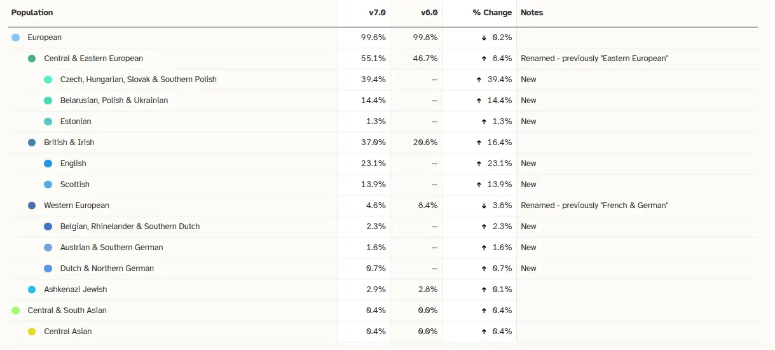Click down arrow beside 3.8% change
Screen dimensions: 775x350
coord(484,206)
